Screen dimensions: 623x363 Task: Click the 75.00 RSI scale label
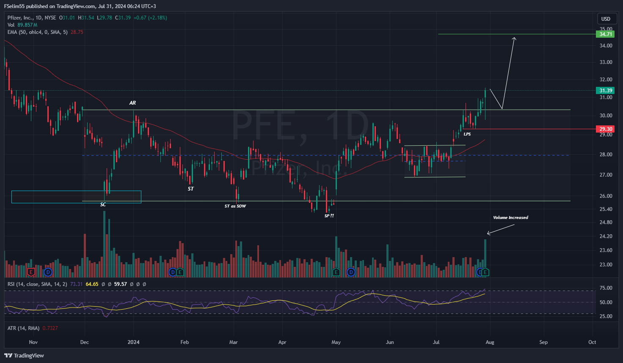pos(606,288)
